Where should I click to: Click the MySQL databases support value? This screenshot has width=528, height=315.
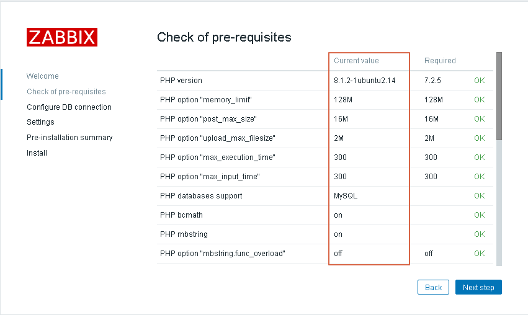coord(346,196)
